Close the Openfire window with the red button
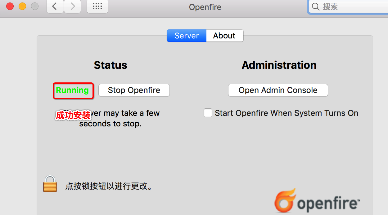 coord(10,6)
